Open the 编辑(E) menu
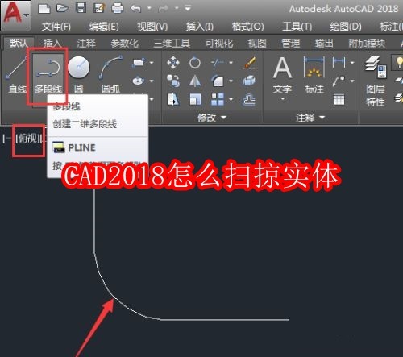The height and width of the screenshot is (357, 403). (104, 27)
